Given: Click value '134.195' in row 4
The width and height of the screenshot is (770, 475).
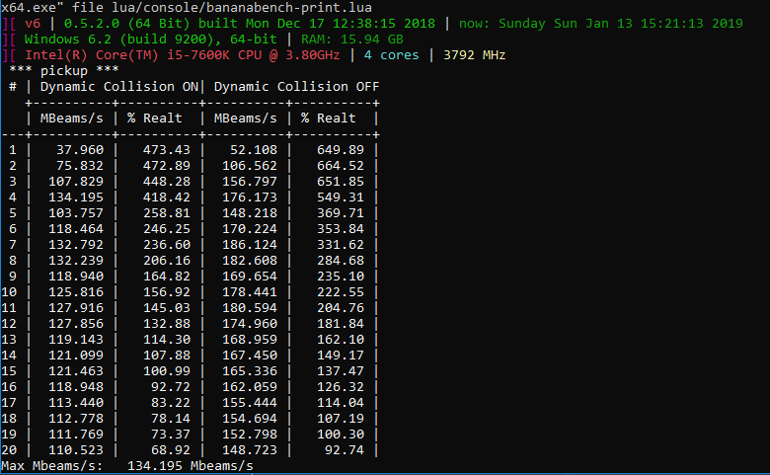Looking at the screenshot, I should click(76, 197).
